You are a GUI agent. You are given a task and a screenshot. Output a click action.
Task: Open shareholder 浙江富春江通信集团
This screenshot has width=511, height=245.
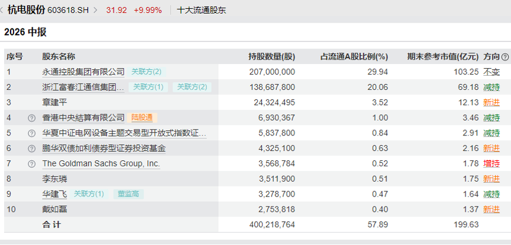tap(83, 87)
